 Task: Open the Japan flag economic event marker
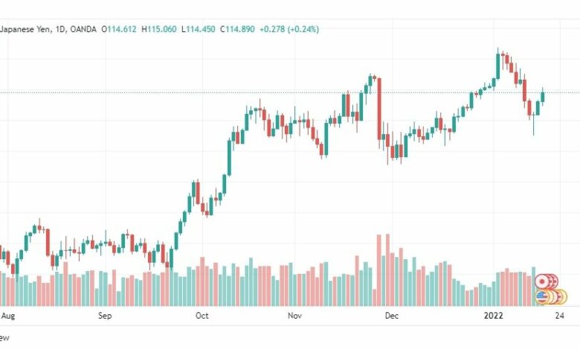542,282
